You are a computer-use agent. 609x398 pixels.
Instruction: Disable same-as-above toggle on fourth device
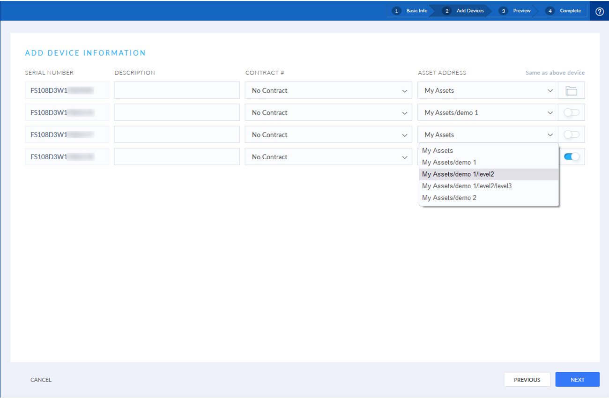[x=571, y=156]
